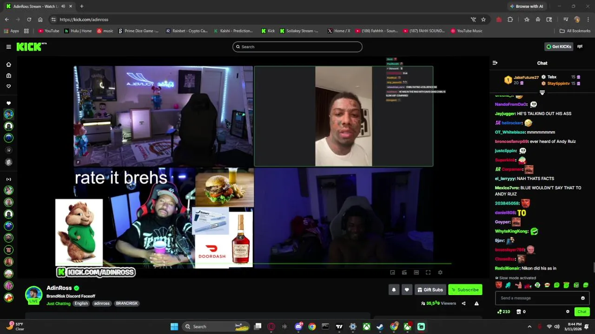Screen dimensions: 595x334
Task: Open chat settings gear icon
Action: [x=568, y=312]
